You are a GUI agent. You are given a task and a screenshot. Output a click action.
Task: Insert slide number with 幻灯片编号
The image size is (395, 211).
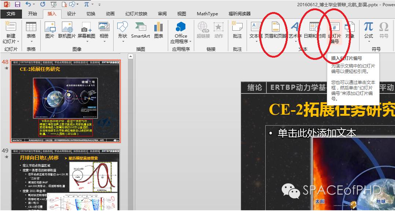335,32
